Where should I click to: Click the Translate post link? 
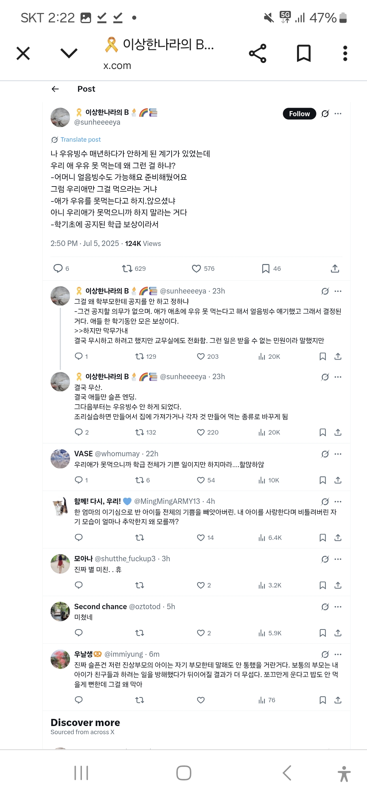[x=81, y=140]
